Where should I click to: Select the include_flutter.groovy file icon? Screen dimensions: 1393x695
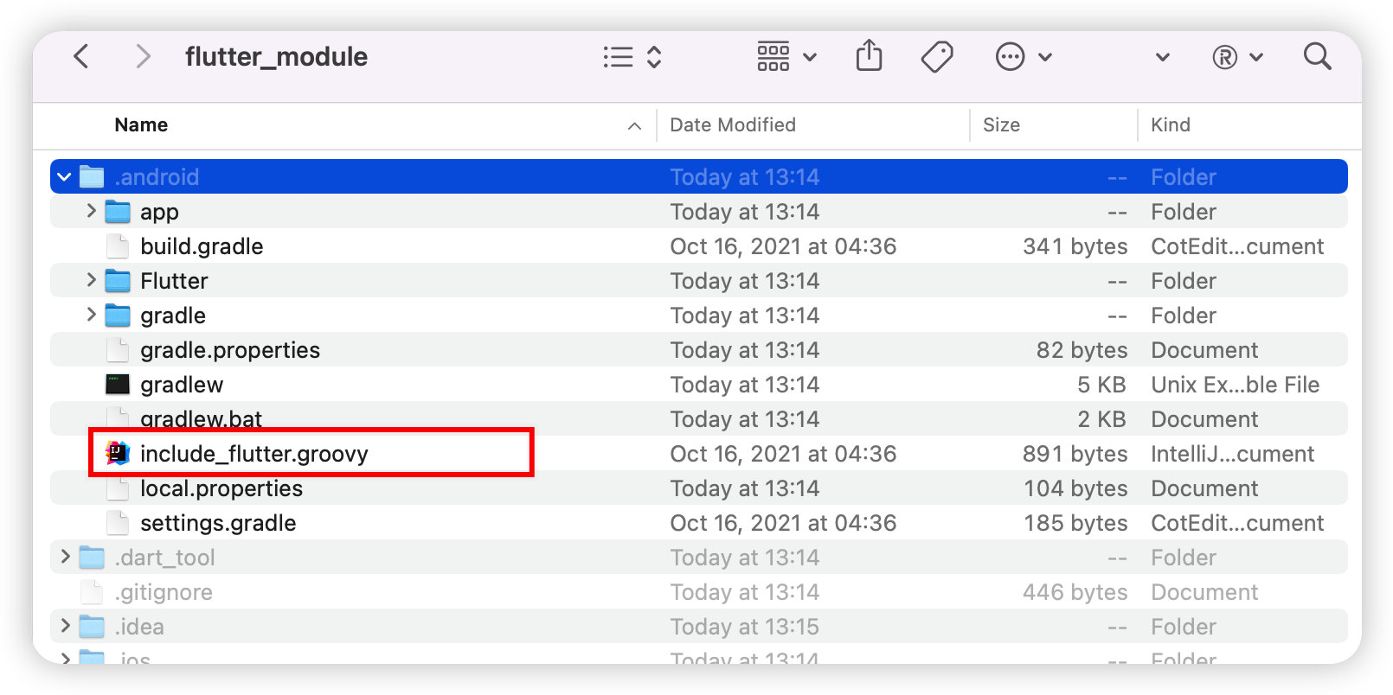coord(118,453)
